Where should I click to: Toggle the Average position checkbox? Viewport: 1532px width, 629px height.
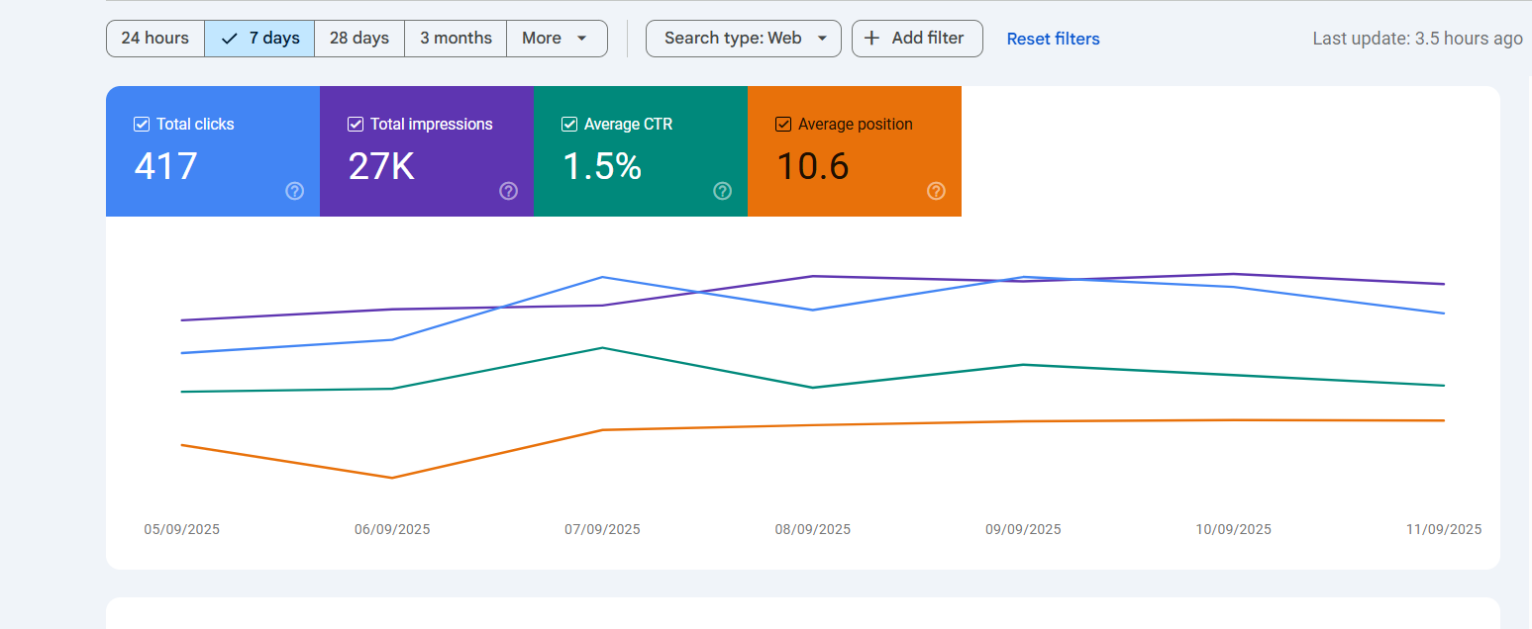coord(783,125)
